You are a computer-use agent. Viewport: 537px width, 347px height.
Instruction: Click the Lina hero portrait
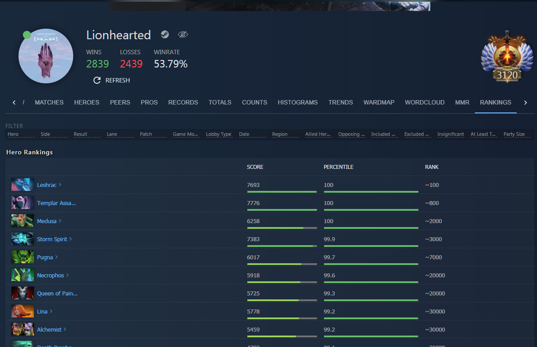point(22,311)
